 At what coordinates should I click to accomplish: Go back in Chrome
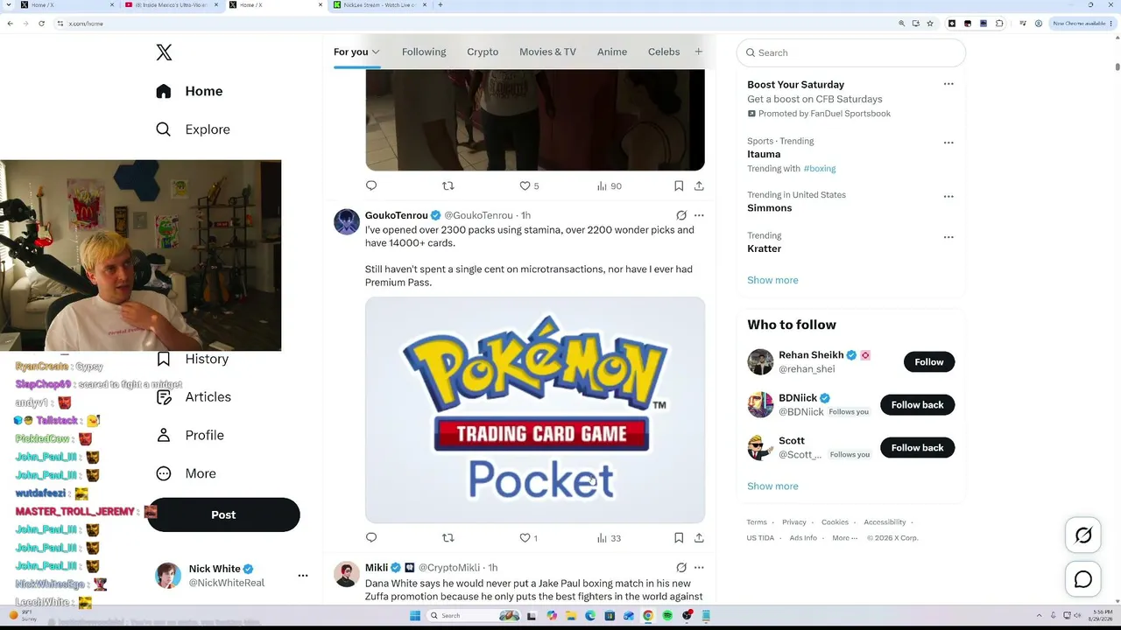pos(10,24)
